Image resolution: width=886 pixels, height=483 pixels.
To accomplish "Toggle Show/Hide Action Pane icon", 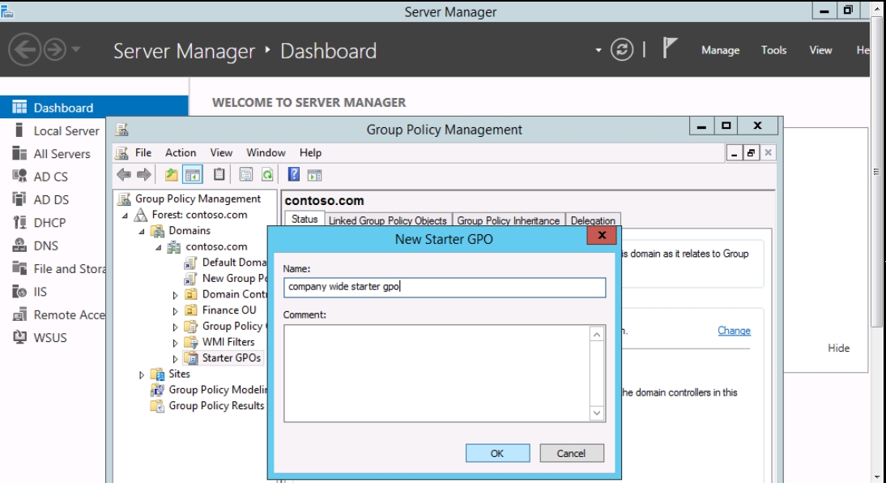I will [x=315, y=175].
